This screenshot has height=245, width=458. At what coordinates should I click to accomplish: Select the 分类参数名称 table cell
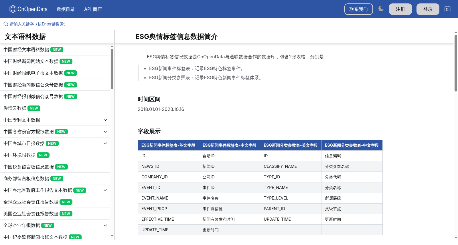(352, 166)
